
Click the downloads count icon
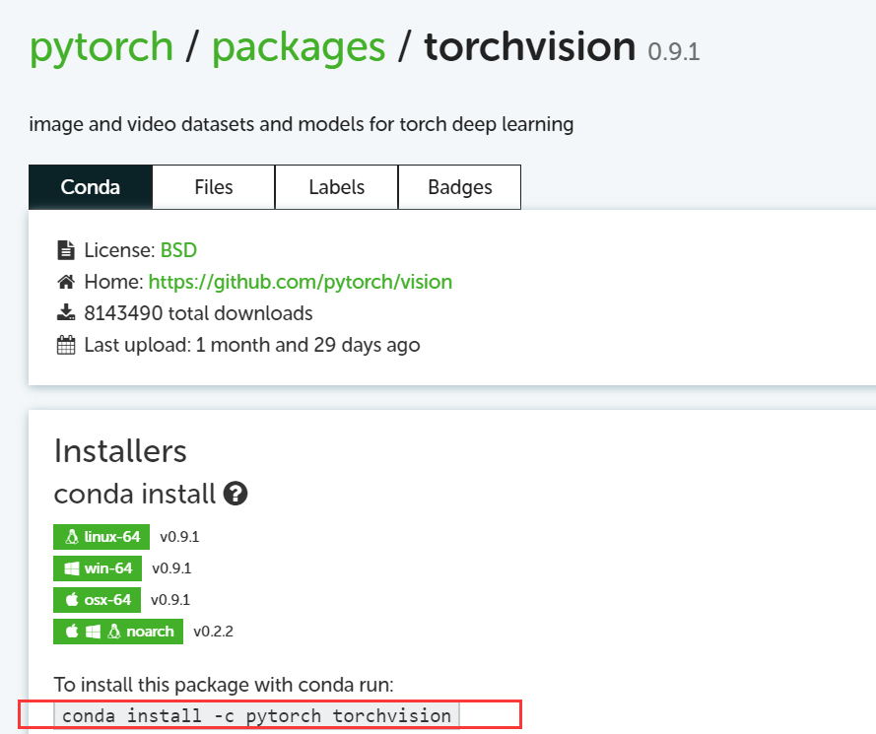67,312
